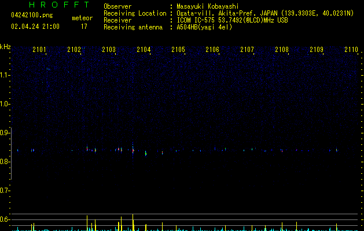Click the 2109 time marker
The width and height of the screenshot is (364, 231).
coord(317,50)
